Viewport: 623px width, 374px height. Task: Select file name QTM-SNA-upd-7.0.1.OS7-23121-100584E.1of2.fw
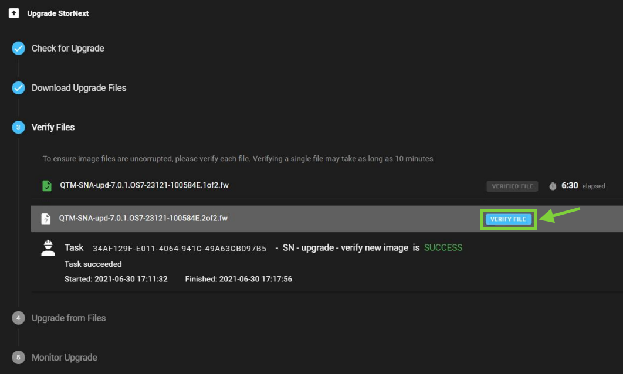(144, 185)
